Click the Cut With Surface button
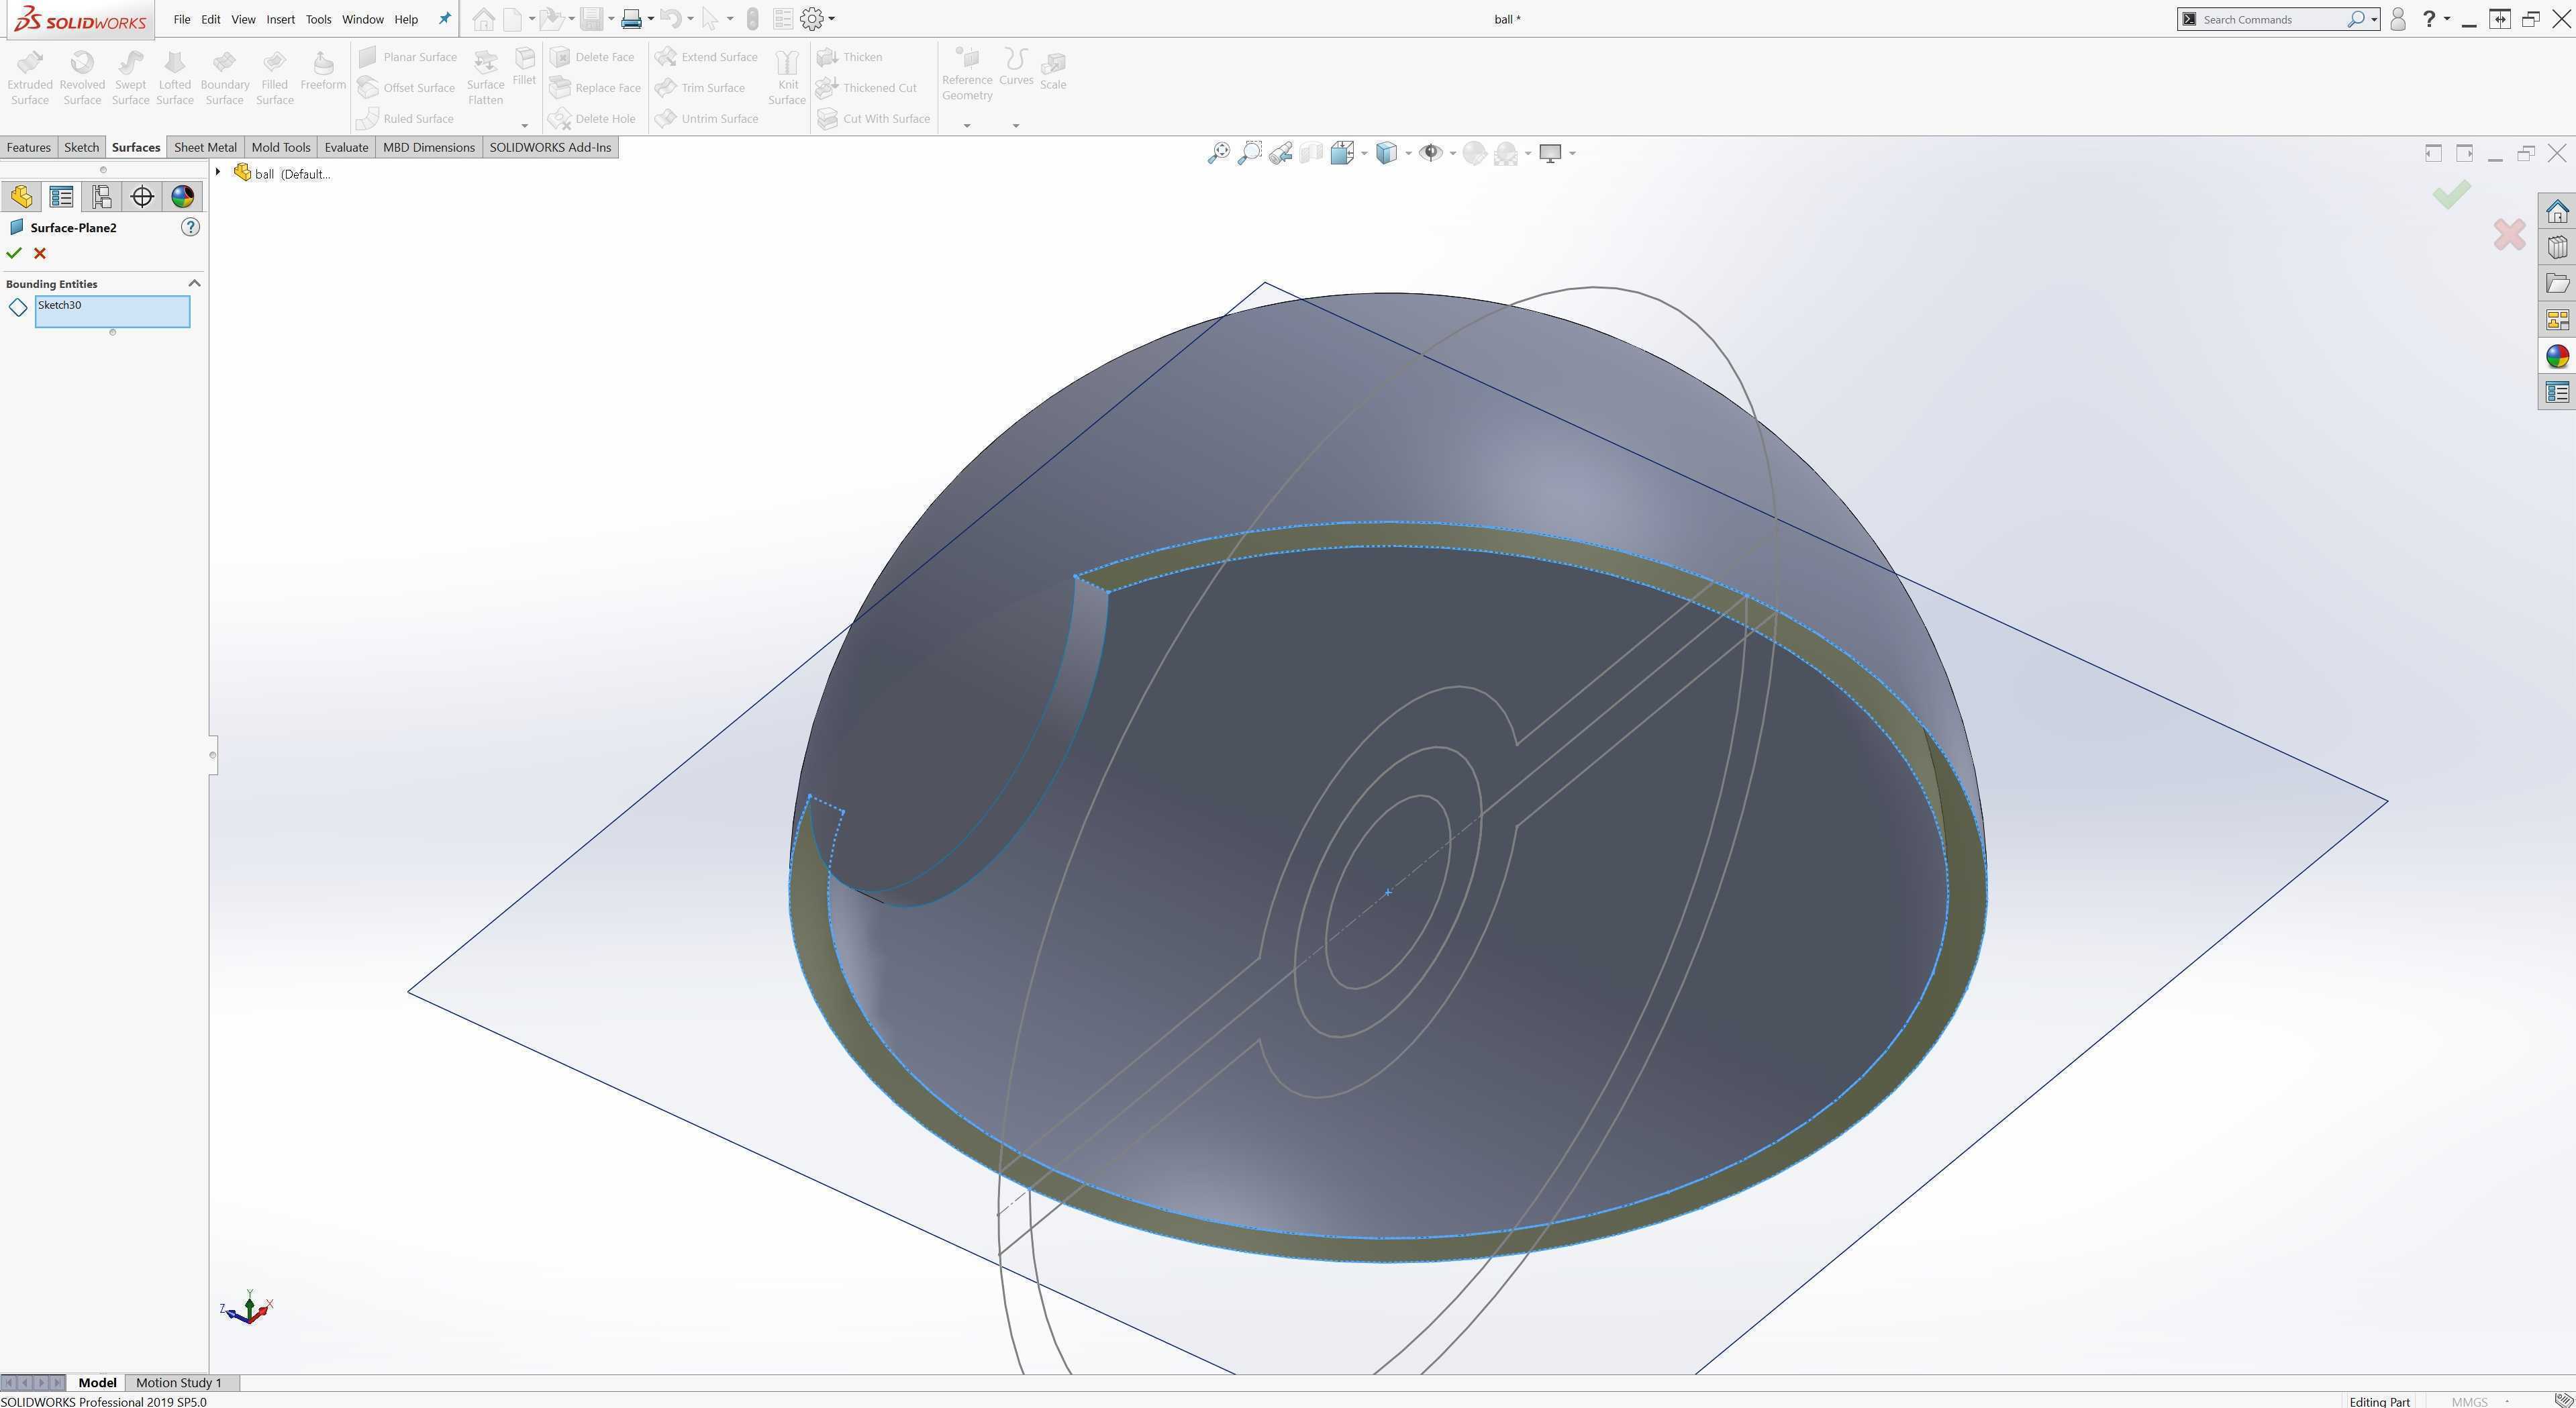Screen dimensions: 2576x1408 (874, 119)
